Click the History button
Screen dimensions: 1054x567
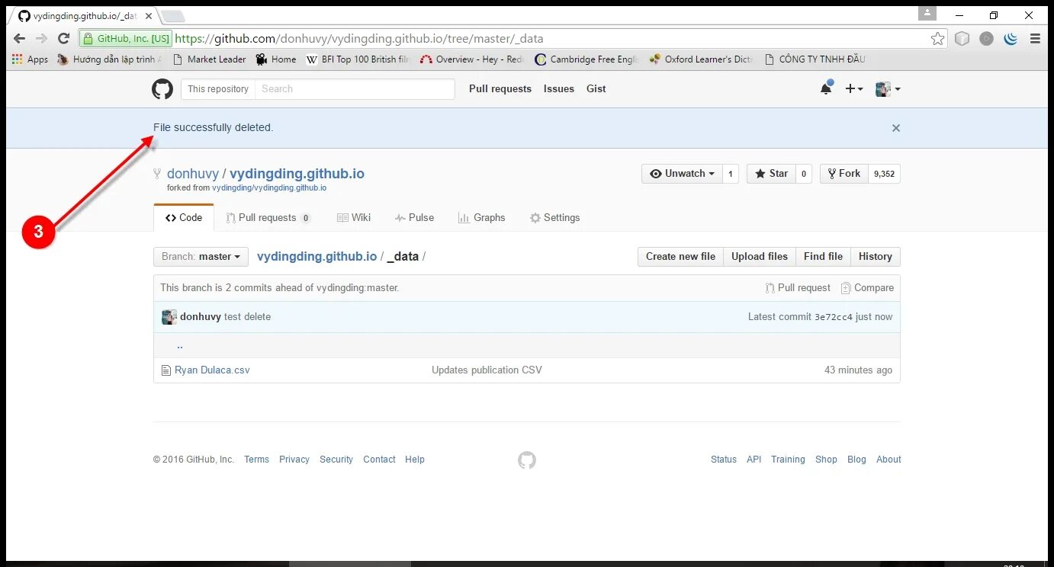[x=876, y=257]
